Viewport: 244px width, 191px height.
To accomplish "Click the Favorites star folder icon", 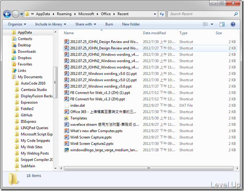I will tap(14, 64).
